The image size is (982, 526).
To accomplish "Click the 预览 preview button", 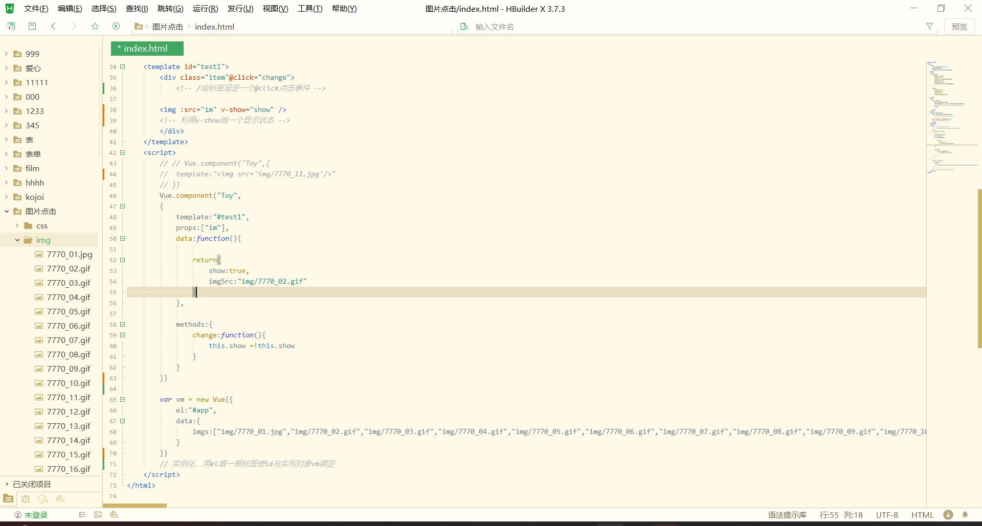I will tap(959, 27).
